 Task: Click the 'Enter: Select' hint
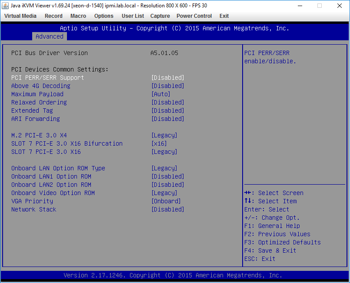(x=267, y=209)
